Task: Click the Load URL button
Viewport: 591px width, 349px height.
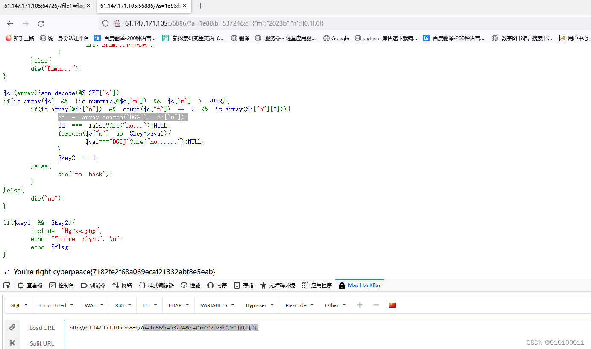Action: tap(42, 327)
